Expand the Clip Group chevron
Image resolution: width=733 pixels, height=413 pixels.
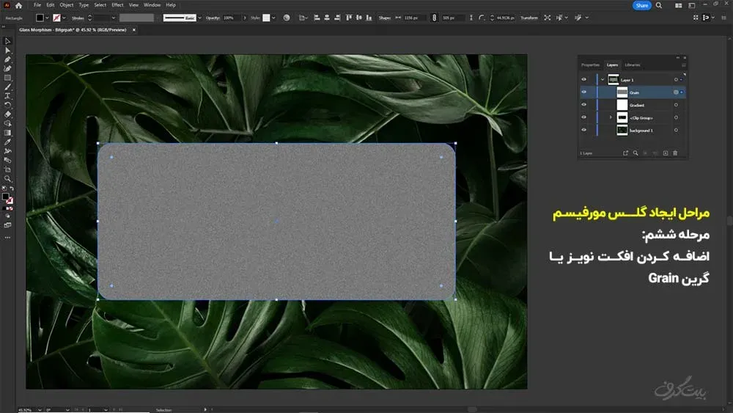tap(611, 117)
